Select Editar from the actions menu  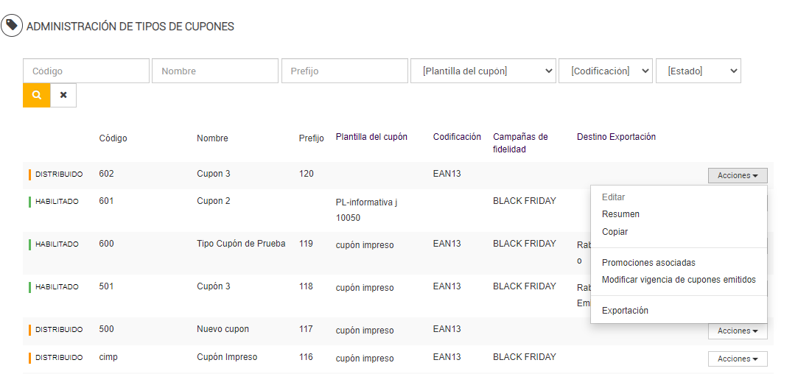pyautogui.click(x=613, y=197)
